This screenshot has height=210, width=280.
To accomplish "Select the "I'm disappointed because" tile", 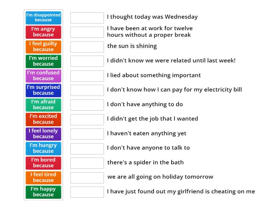I will pyautogui.click(x=43, y=17).
